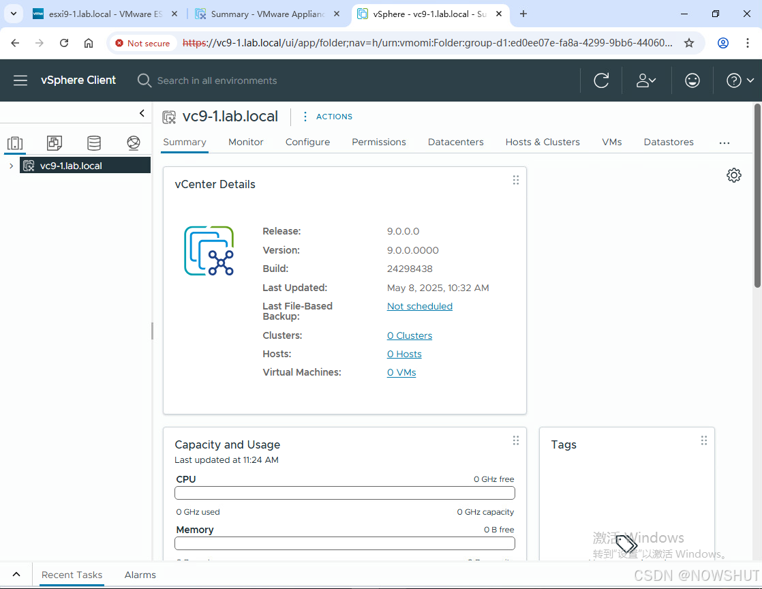762x589 pixels.
Task: Click the browser address bar URL
Action: pos(427,43)
